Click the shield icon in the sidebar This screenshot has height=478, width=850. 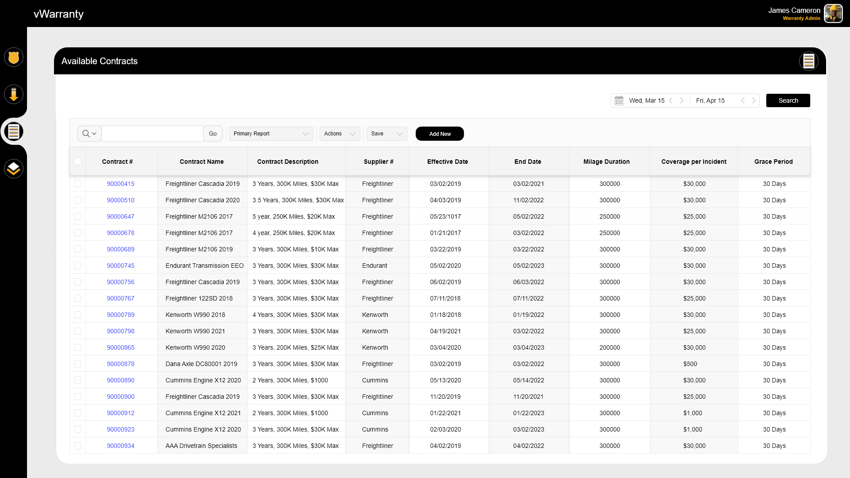tap(14, 58)
